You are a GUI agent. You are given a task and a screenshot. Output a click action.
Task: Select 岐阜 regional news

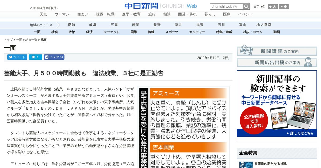pos(93,25)
